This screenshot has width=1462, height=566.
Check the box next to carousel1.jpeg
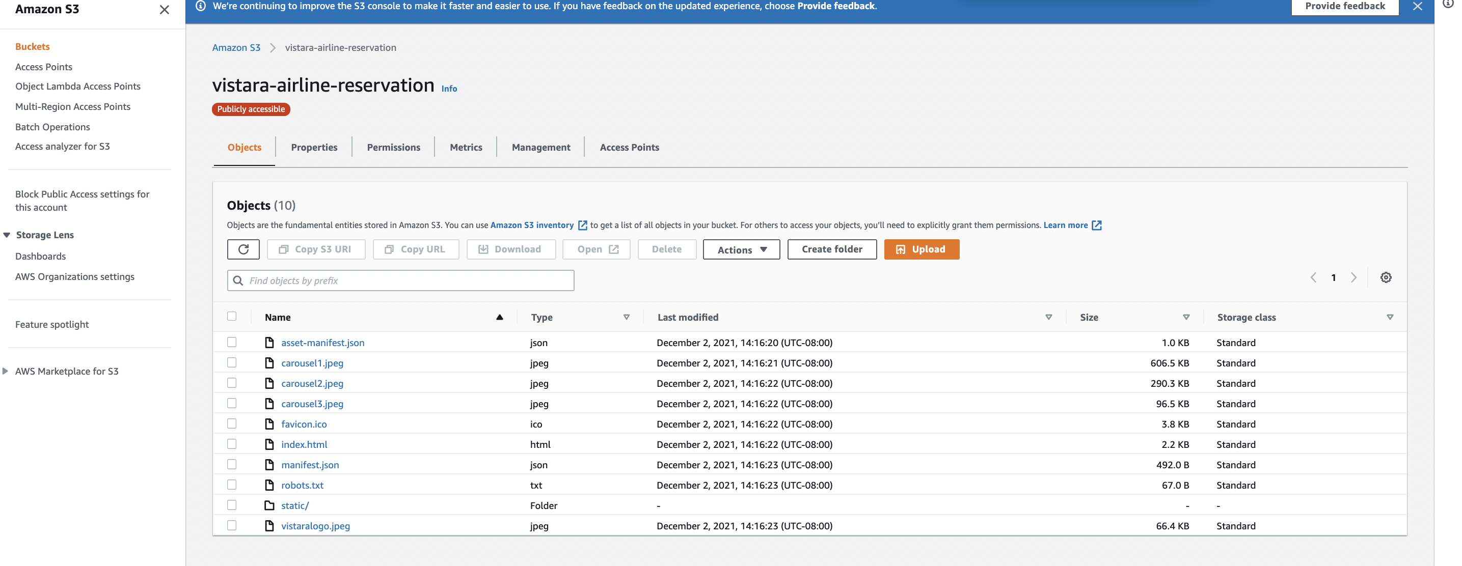tap(232, 362)
